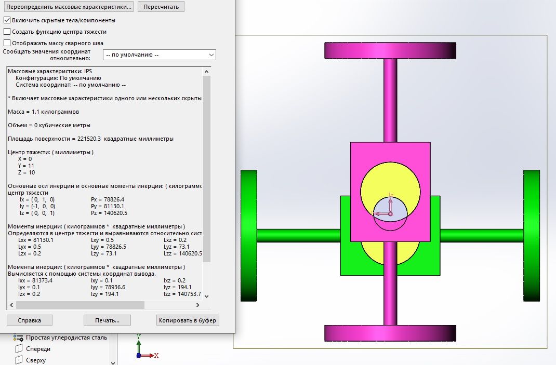Select Простая углеродистая сталь in the feature tree
The height and width of the screenshot is (365, 556).
click(x=66, y=337)
